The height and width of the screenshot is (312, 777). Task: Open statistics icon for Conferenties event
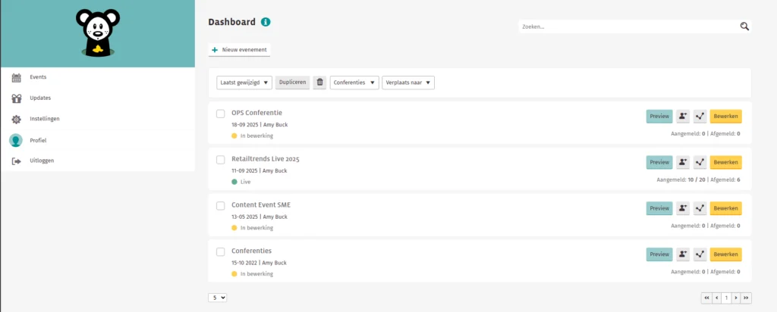point(700,254)
